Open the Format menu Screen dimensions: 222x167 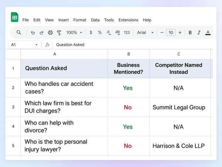point(80,20)
